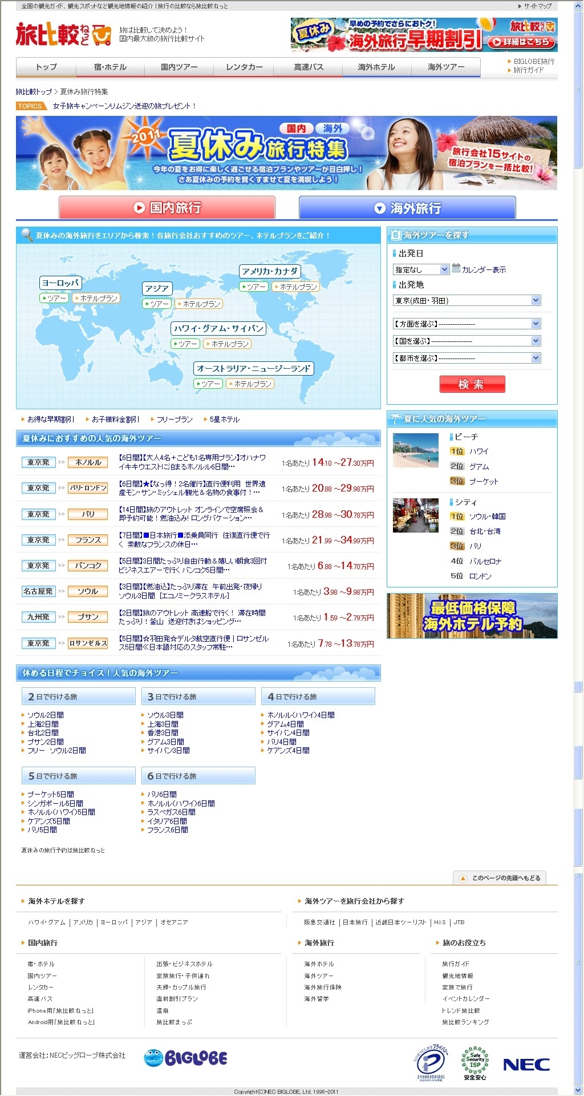The width and height of the screenshot is (584, 1096).
Task: Open the 旅行ガイド link near header
Action: point(528,70)
